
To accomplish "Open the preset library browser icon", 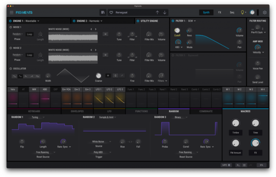I will pos(103,12).
